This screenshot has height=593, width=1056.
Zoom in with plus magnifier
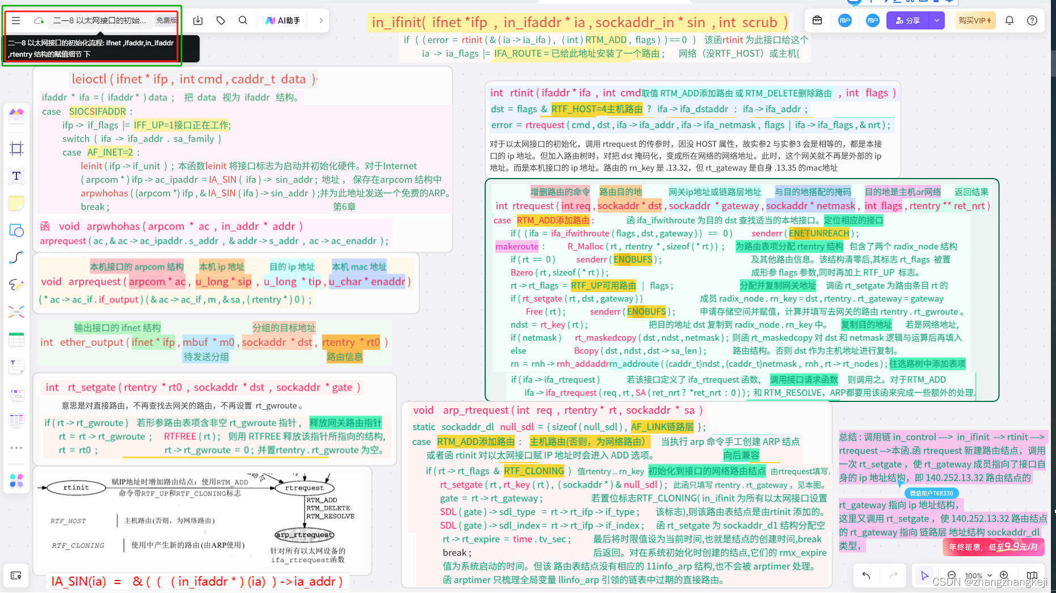1004,575
